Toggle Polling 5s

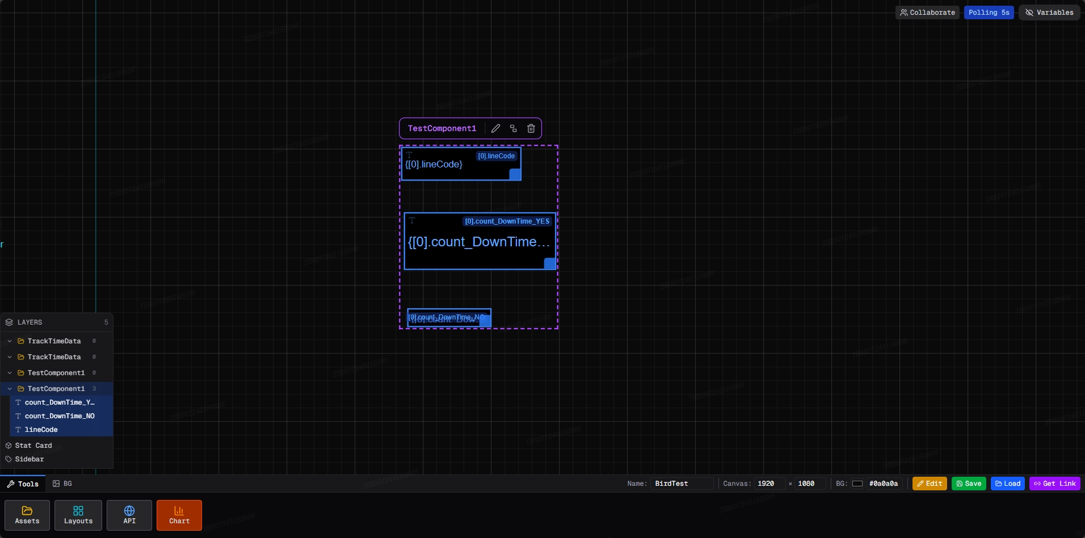pyautogui.click(x=989, y=12)
